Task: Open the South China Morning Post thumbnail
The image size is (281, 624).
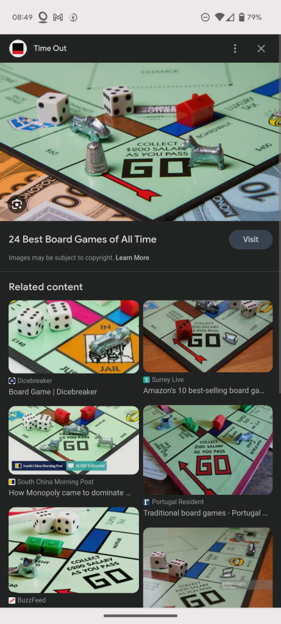Action: tap(74, 440)
